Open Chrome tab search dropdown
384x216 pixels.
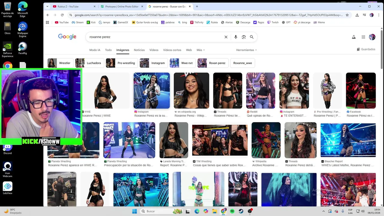[47, 6]
